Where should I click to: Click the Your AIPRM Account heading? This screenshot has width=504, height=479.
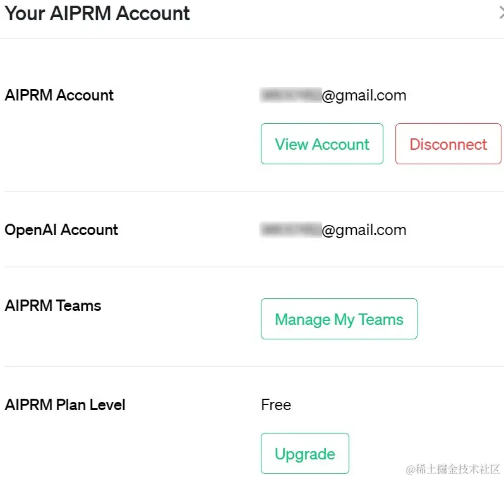coord(97,13)
